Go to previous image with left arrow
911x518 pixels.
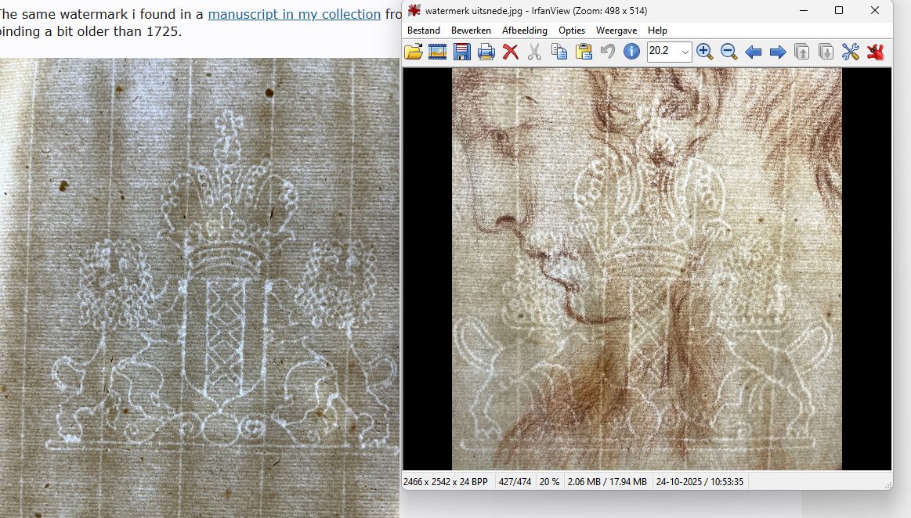[x=754, y=52]
